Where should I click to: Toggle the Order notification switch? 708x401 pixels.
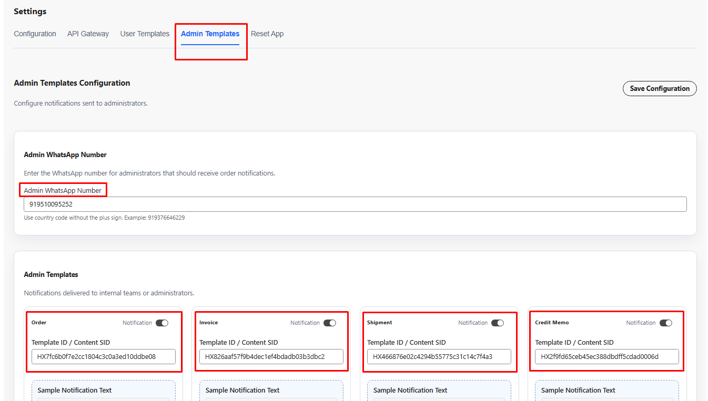click(162, 323)
